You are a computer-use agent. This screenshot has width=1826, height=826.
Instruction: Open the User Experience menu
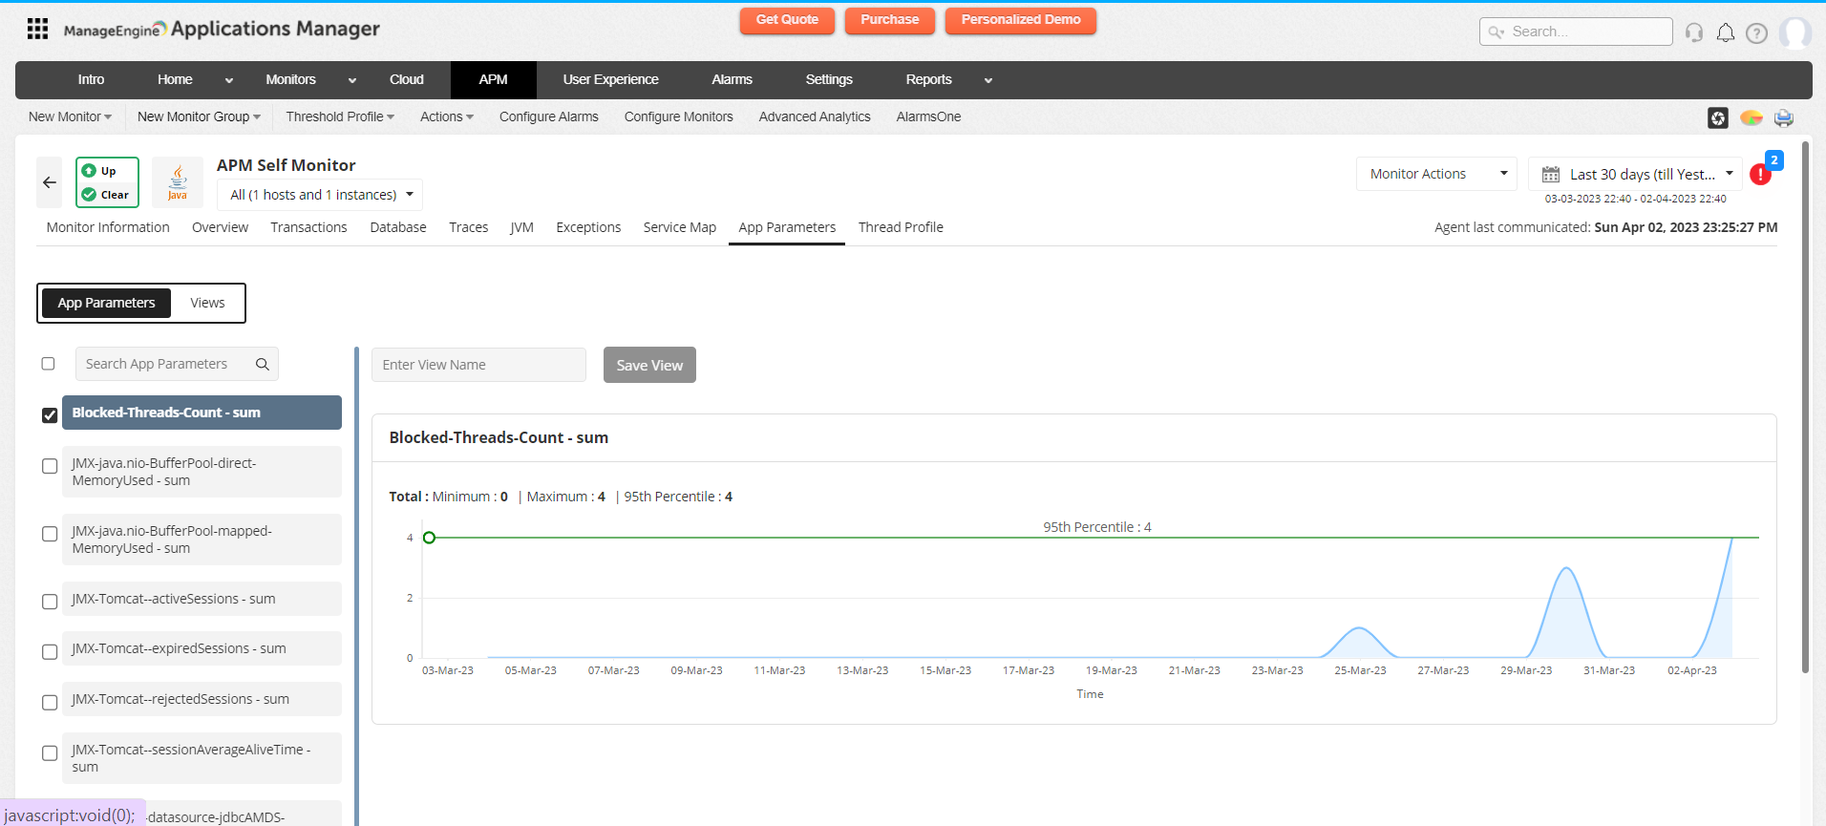tap(611, 80)
